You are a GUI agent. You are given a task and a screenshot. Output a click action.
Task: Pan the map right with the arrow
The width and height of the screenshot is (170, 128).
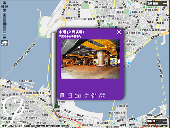pyautogui.click(x=7, y=6)
